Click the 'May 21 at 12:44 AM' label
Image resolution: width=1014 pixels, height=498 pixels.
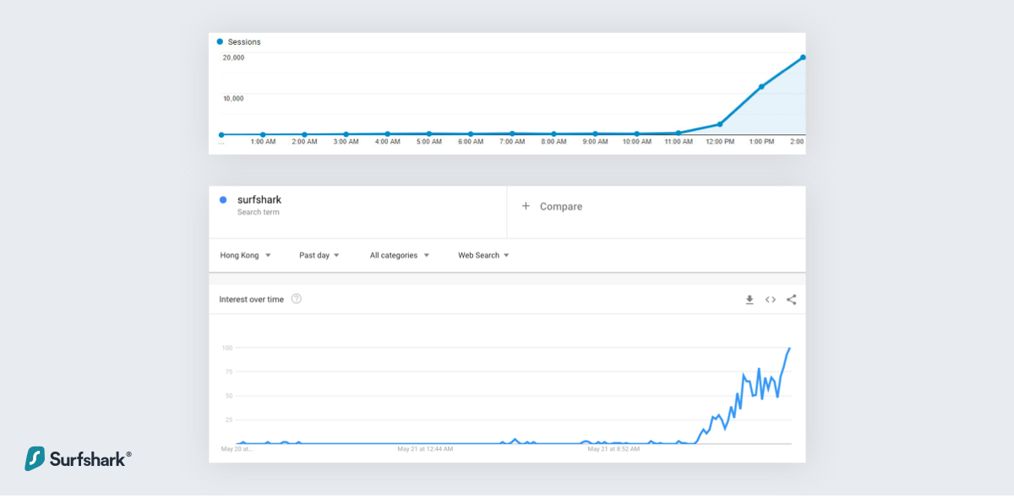(x=425, y=449)
